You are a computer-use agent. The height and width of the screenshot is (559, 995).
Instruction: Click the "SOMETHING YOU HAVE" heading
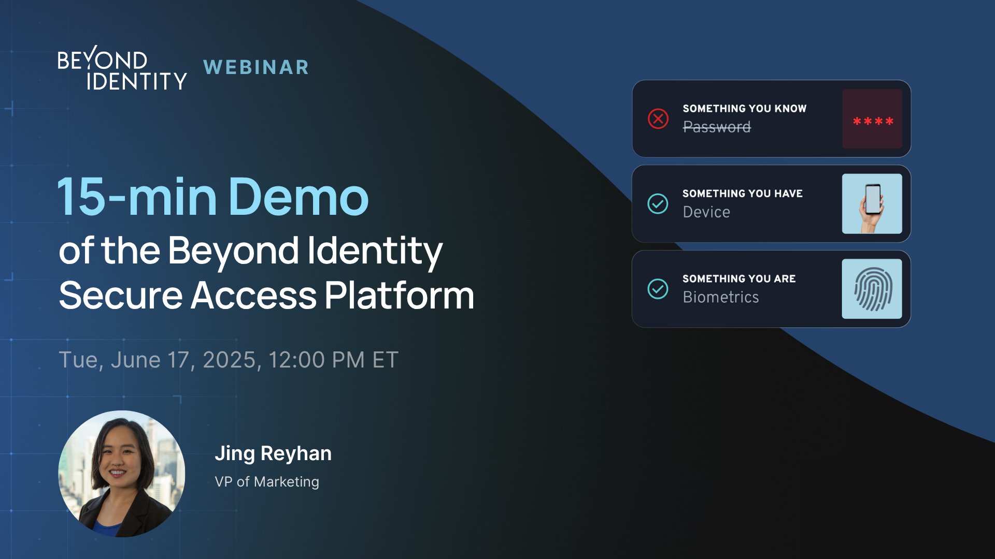(743, 194)
